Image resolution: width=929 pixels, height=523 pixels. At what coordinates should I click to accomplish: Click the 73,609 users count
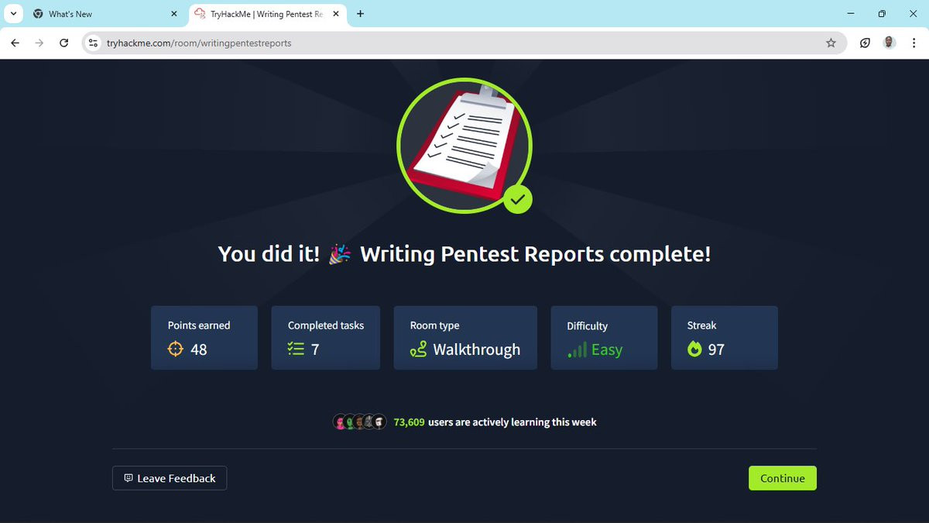409,422
